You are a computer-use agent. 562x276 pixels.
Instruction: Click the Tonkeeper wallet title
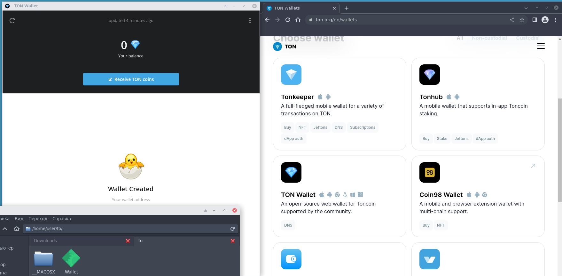(x=297, y=97)
